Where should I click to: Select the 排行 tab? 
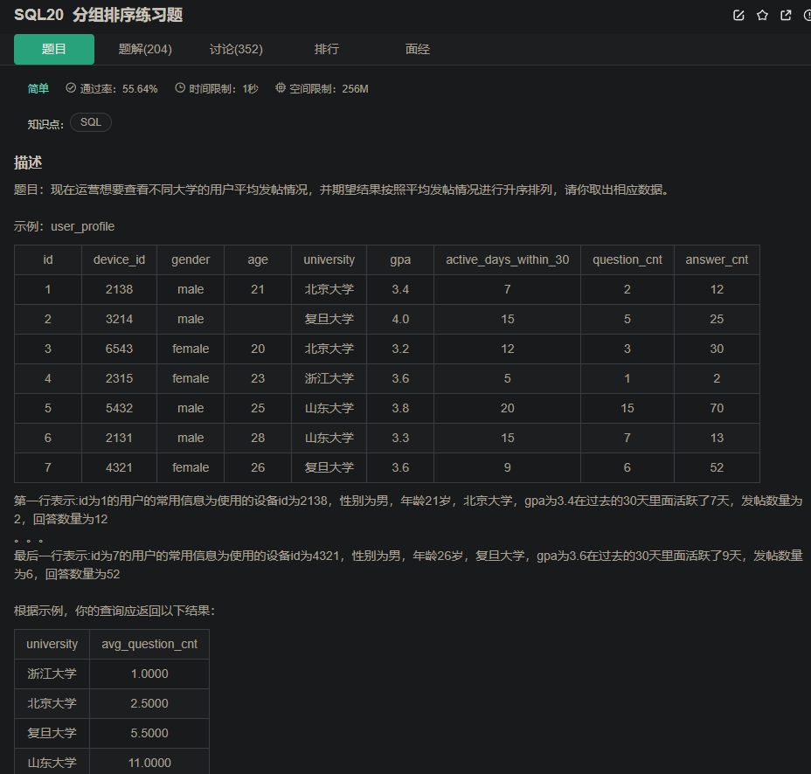point(327,49)
